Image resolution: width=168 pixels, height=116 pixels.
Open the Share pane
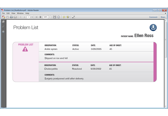click(x=163, y=17)
